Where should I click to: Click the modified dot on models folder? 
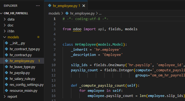coord(38,37)
